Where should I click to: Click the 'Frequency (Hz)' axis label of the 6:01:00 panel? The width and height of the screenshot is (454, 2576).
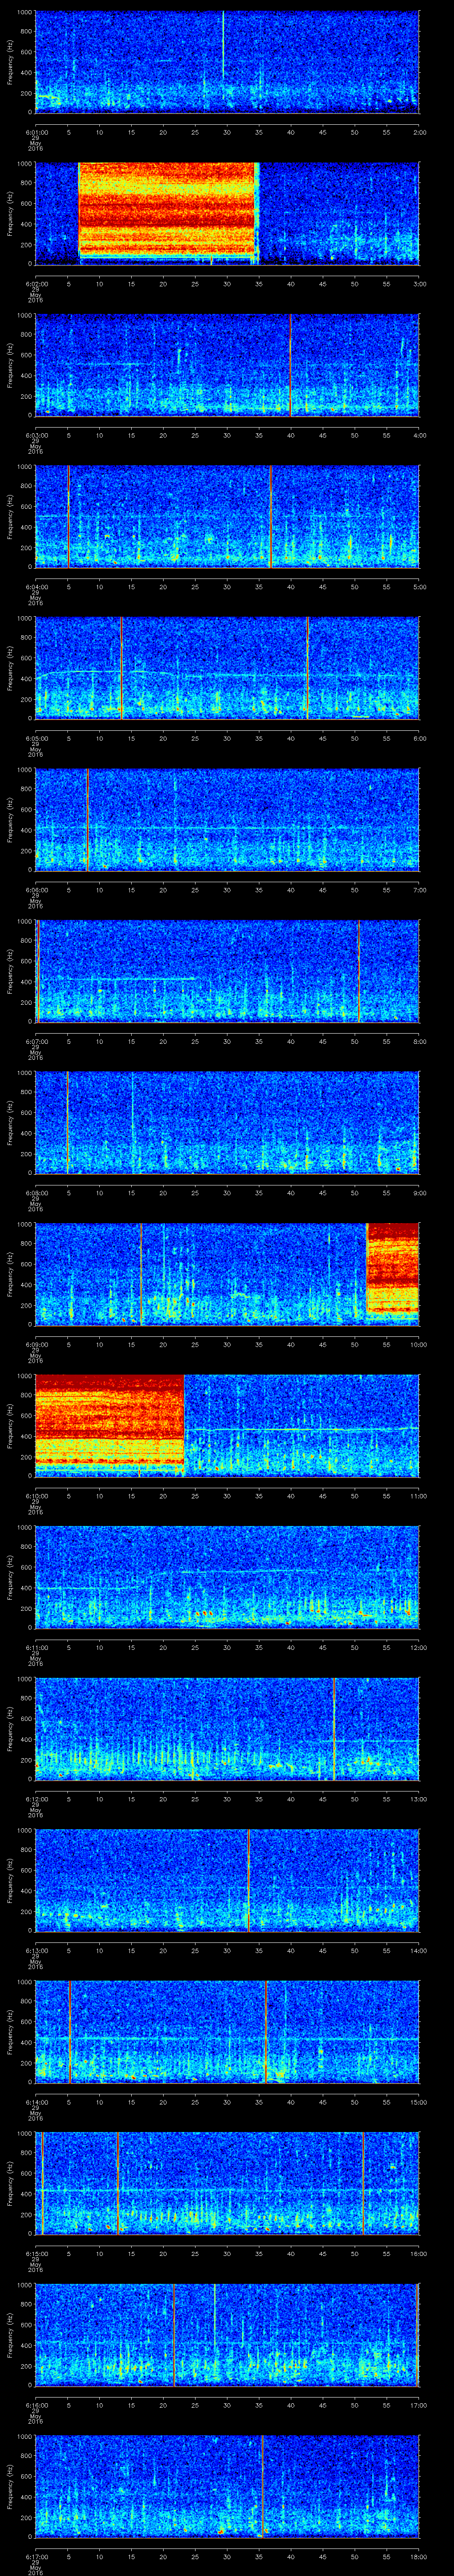coord(10,62)
